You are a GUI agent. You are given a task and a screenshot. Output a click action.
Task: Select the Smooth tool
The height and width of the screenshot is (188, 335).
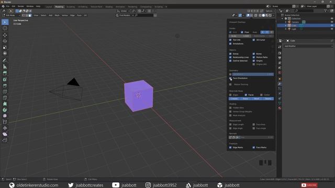pos(5,116)
